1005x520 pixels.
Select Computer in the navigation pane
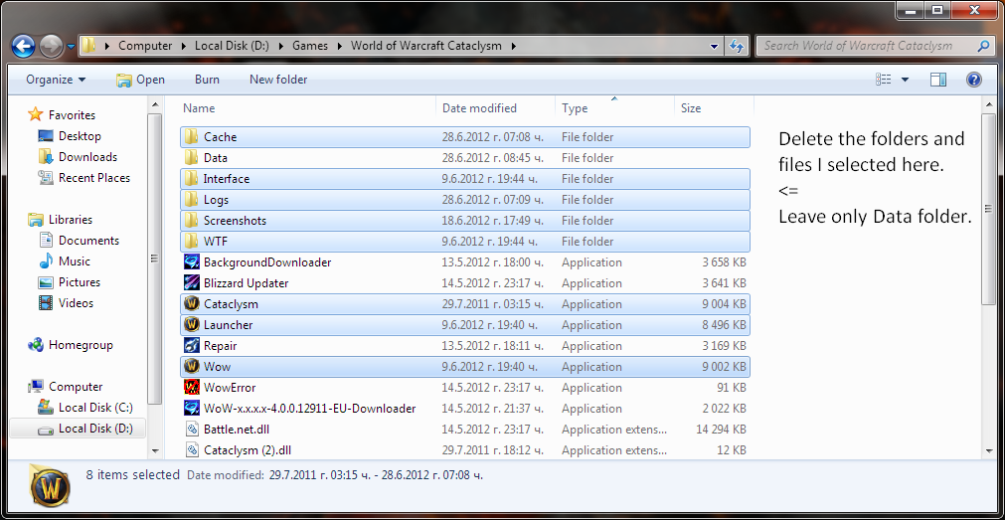pos(76,387)
